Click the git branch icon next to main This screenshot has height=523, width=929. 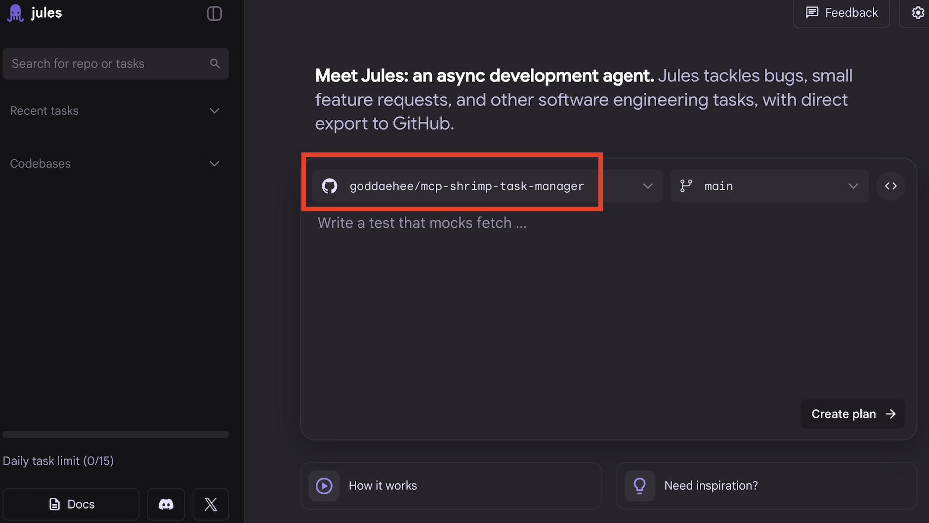tap(686, 186)
